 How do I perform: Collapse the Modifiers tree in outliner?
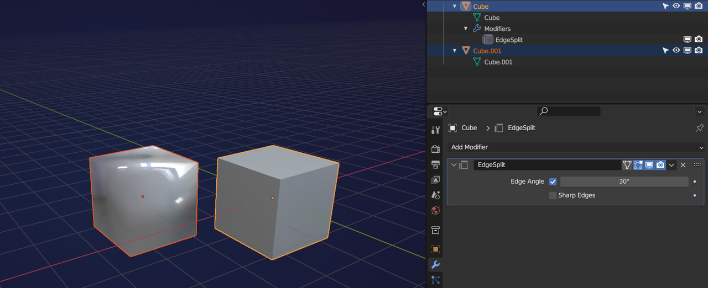466,29
